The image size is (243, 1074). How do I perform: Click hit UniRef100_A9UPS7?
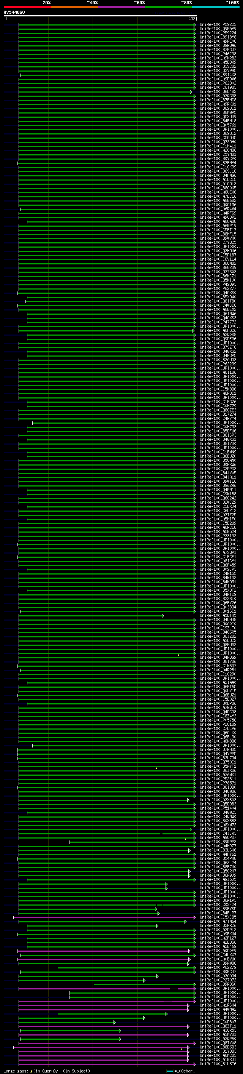tap(218, 838)
